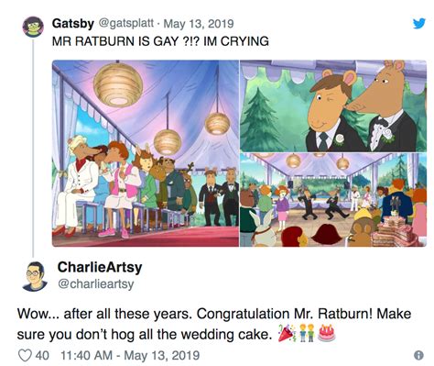Open the May 13, 2019 date of Gatsby's tweet

(x=199, y=24)
